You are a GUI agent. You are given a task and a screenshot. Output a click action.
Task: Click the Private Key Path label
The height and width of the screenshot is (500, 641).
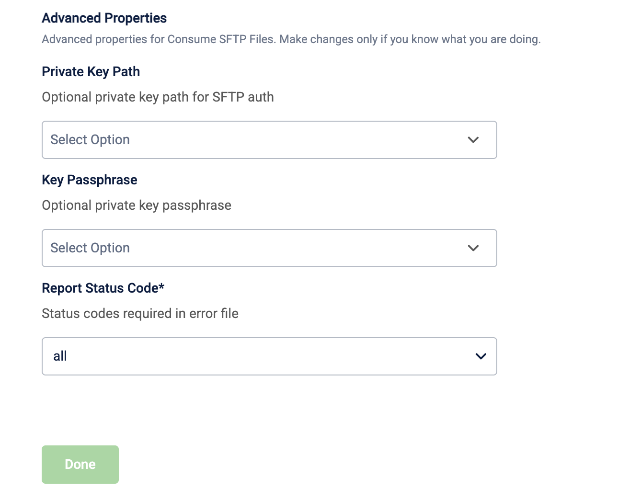(x=91, y=72)
